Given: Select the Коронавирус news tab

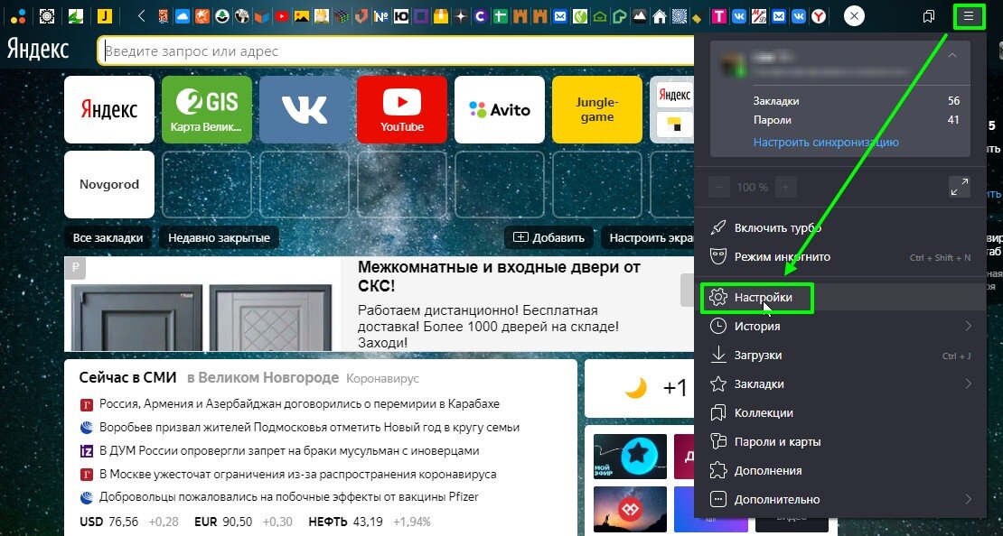Looking at the screenshot, I should point(382,379).
